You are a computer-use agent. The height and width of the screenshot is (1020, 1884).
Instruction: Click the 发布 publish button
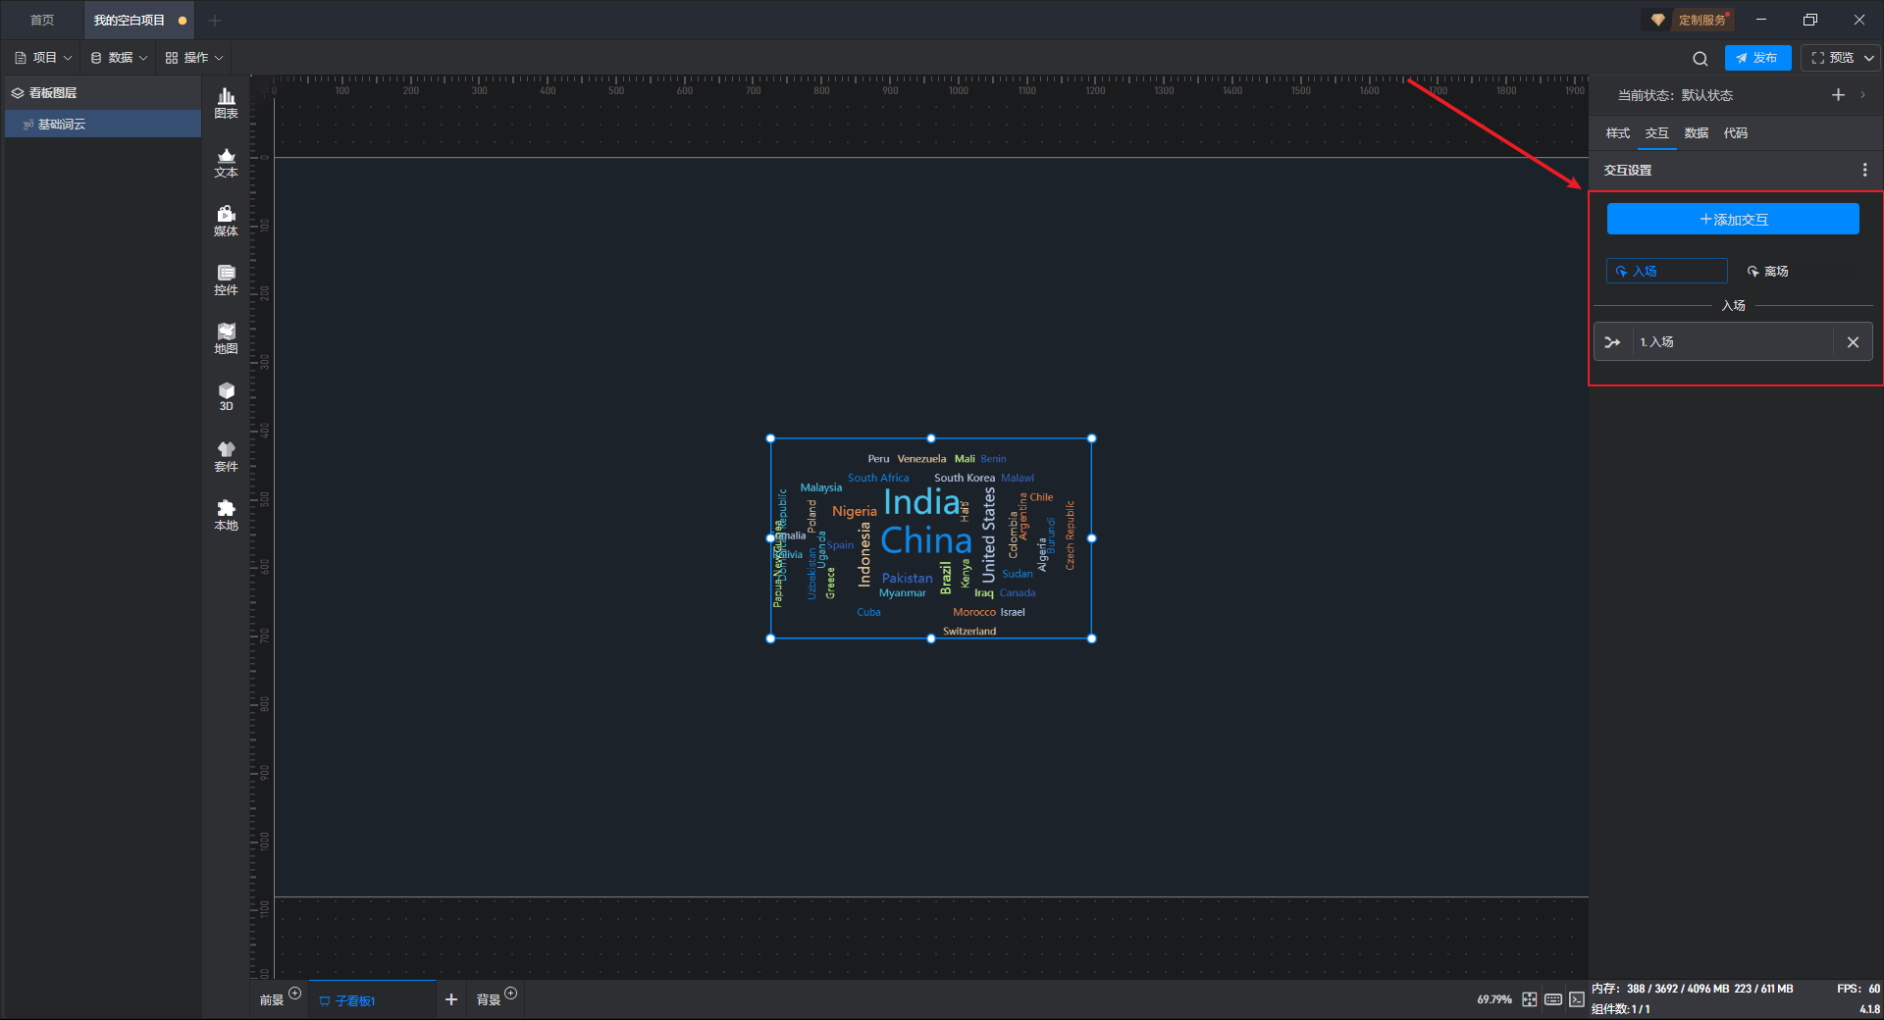click(1757, 58)
